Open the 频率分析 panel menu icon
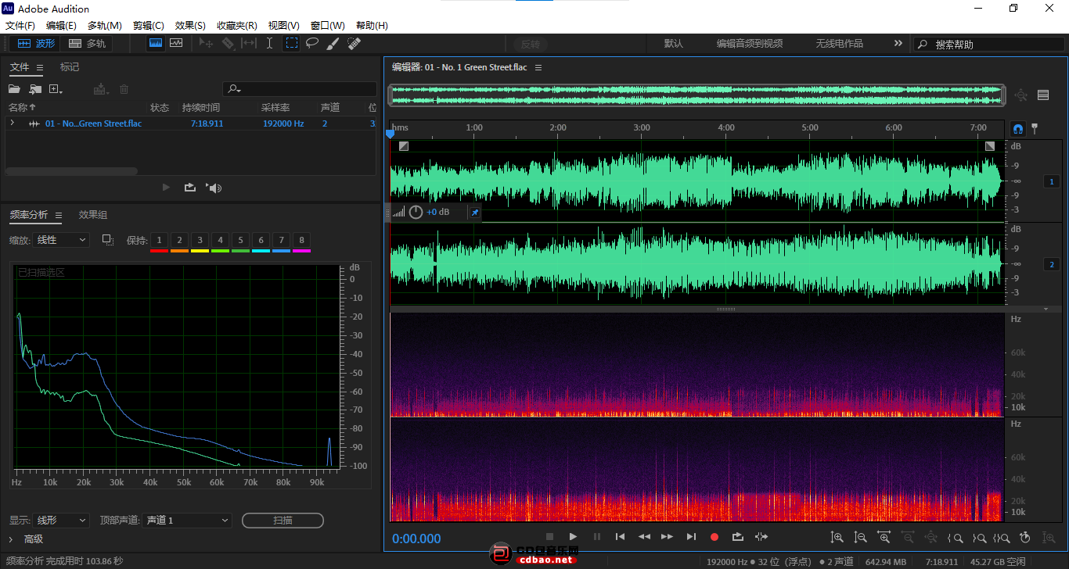Screen dimensions: 1069x569 57,215
